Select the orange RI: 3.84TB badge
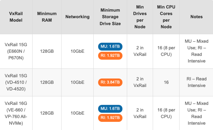Image resolution: width=213 pixels, height=130 pixels. 110,82
